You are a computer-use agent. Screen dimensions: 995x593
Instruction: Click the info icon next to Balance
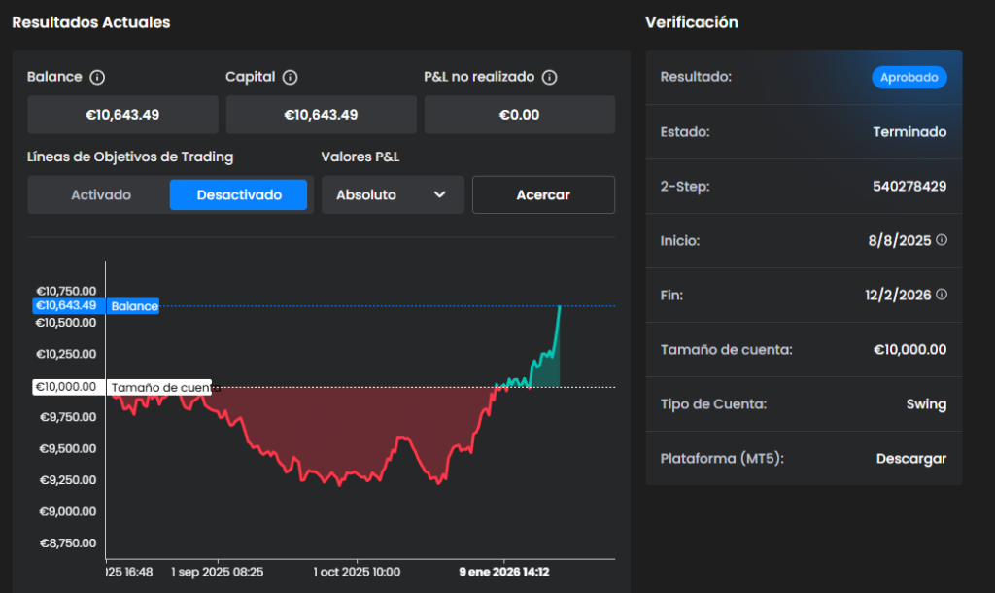(97, 77)
